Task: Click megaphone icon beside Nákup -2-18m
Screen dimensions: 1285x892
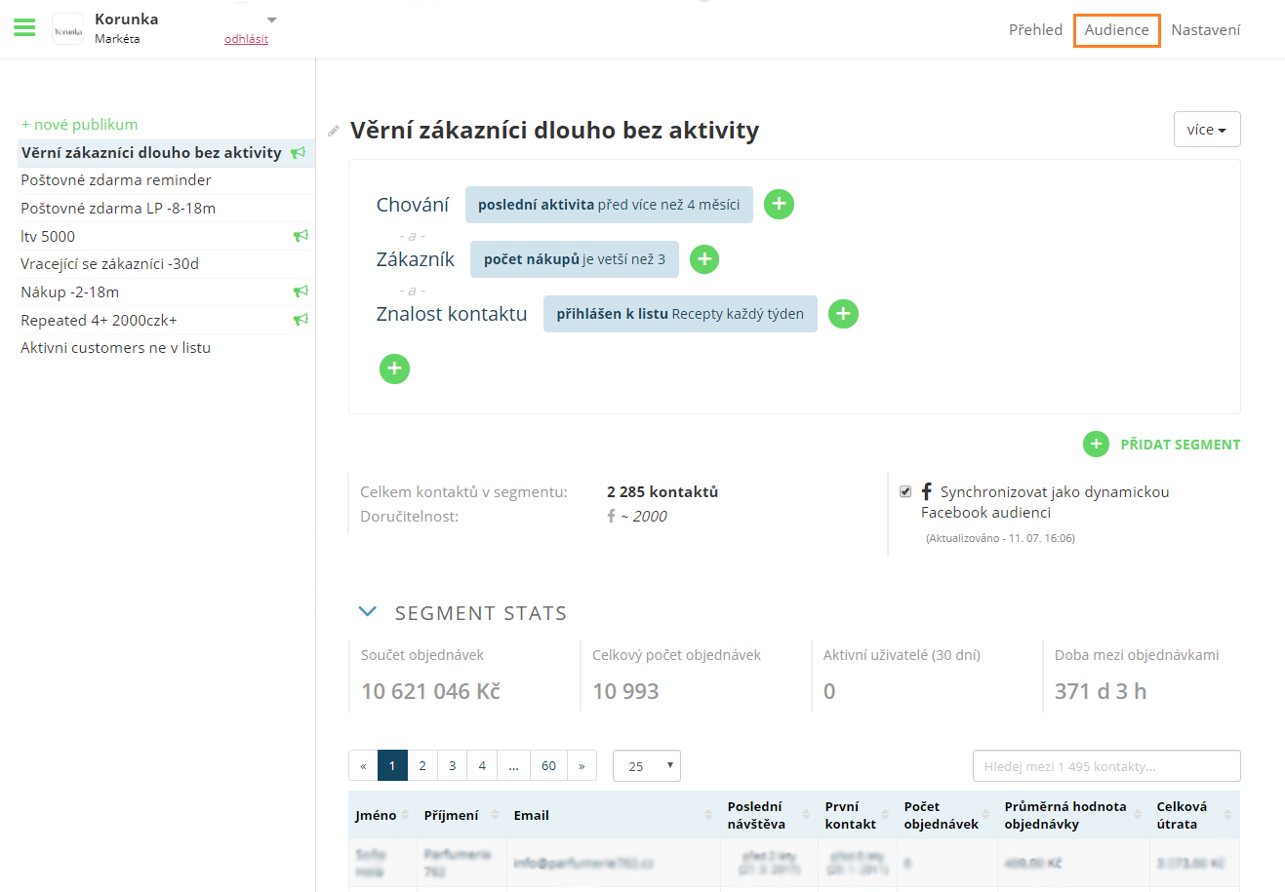Action: tap(301, 291)
